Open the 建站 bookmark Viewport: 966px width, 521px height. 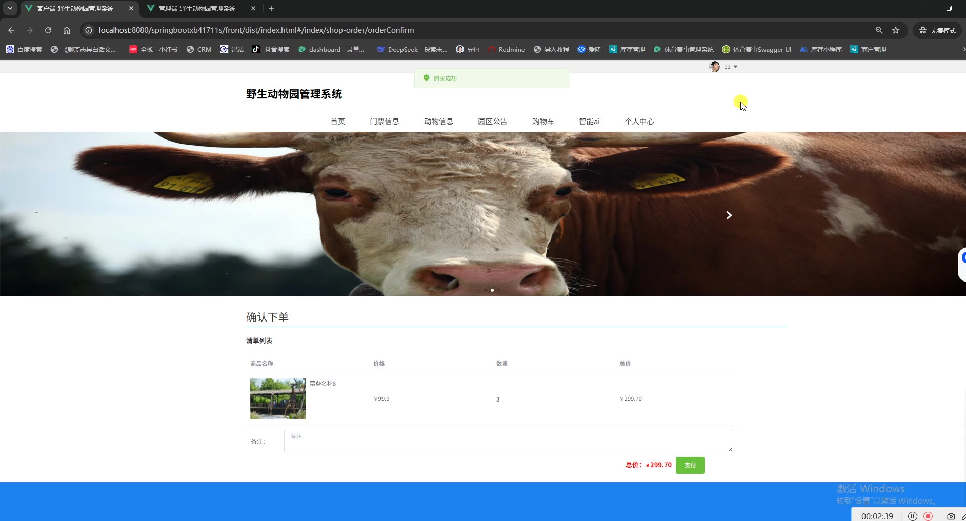[x=232, y=50]
